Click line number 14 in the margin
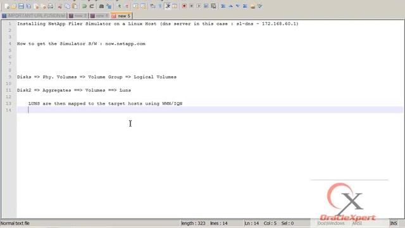 click(x=8, y=110)
